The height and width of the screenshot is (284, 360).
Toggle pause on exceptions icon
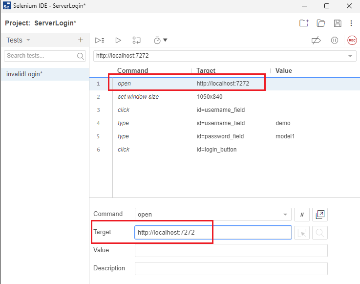[x=334, y=41]
